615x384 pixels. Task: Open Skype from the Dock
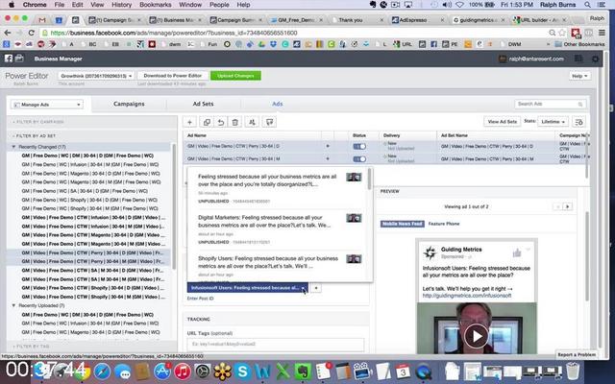tap(242, 371)
